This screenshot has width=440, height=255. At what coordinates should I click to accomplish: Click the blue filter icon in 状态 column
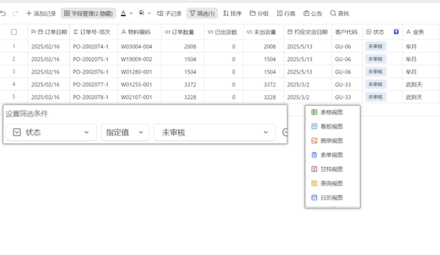396,32
